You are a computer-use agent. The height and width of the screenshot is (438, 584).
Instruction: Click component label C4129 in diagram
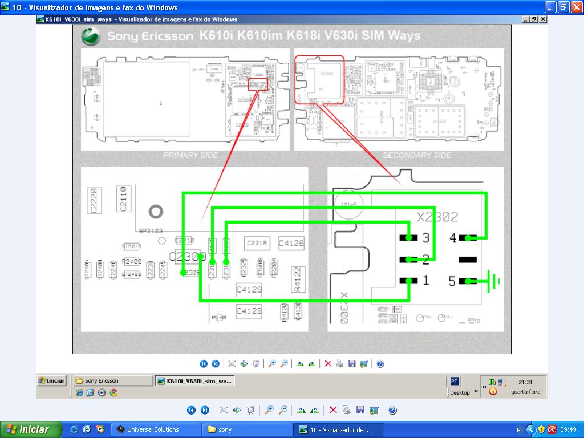249,289
